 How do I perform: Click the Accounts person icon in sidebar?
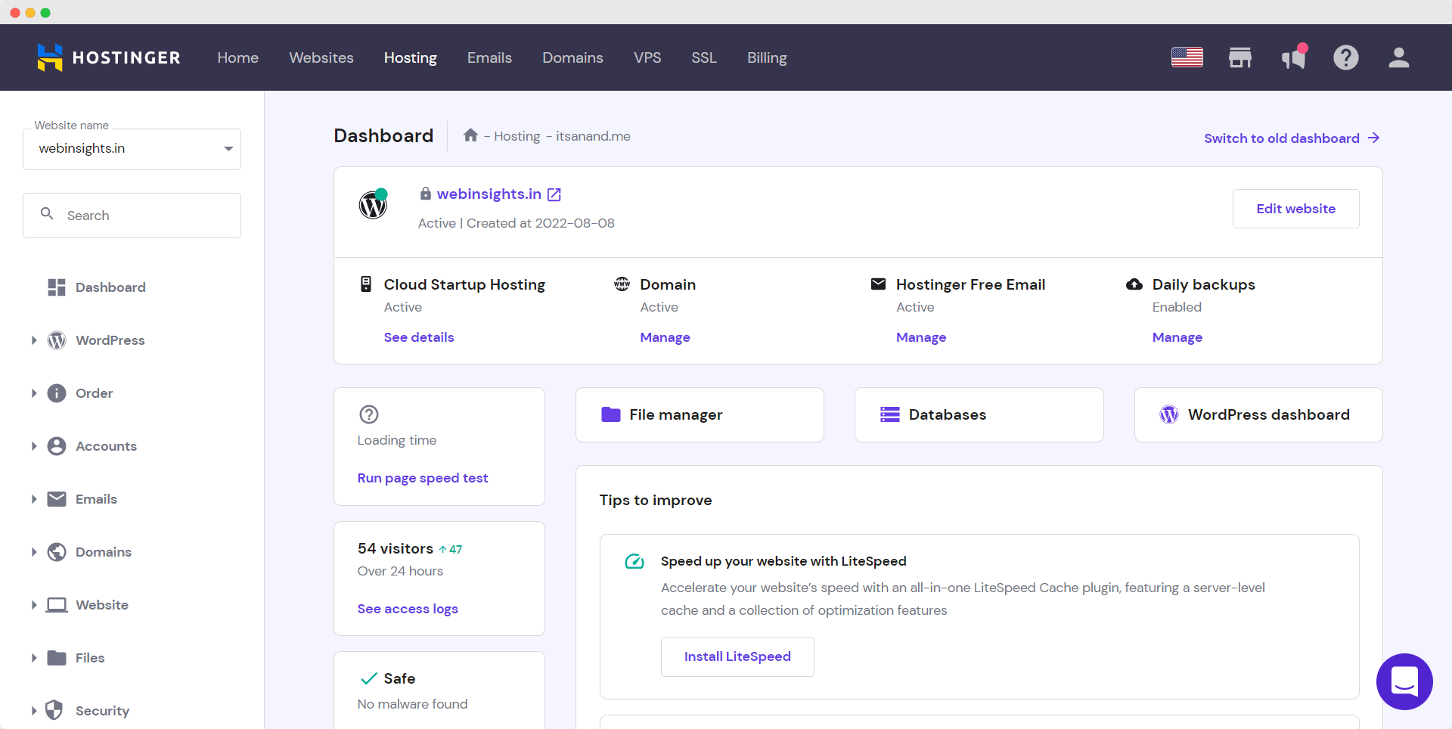point(57,446)
